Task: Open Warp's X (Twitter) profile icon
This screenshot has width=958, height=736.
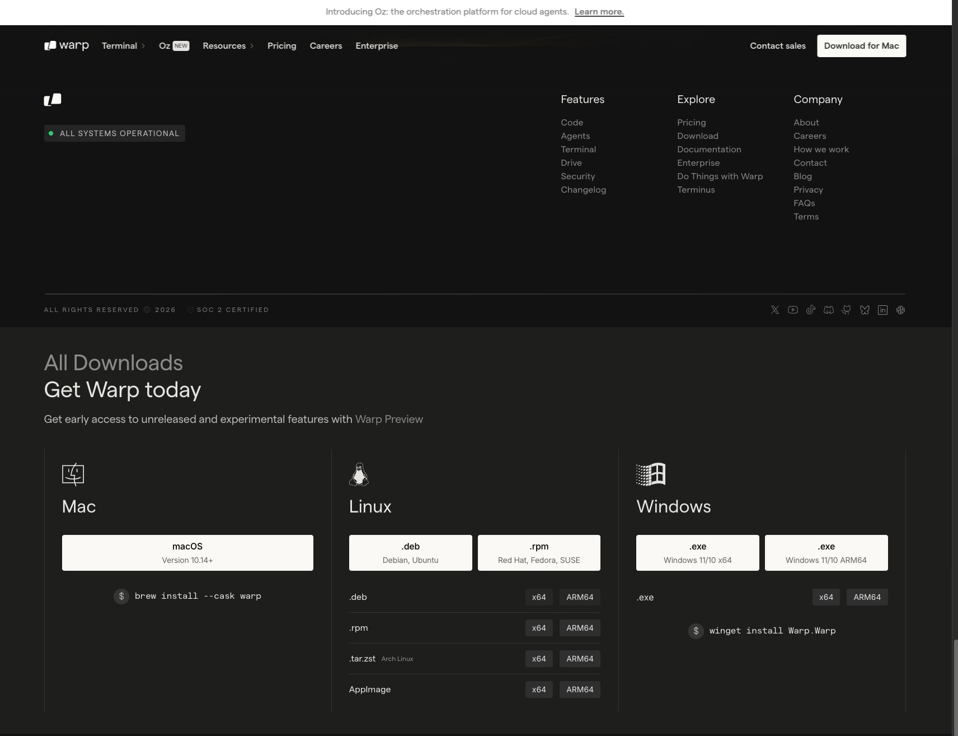Action: (775, 310)
